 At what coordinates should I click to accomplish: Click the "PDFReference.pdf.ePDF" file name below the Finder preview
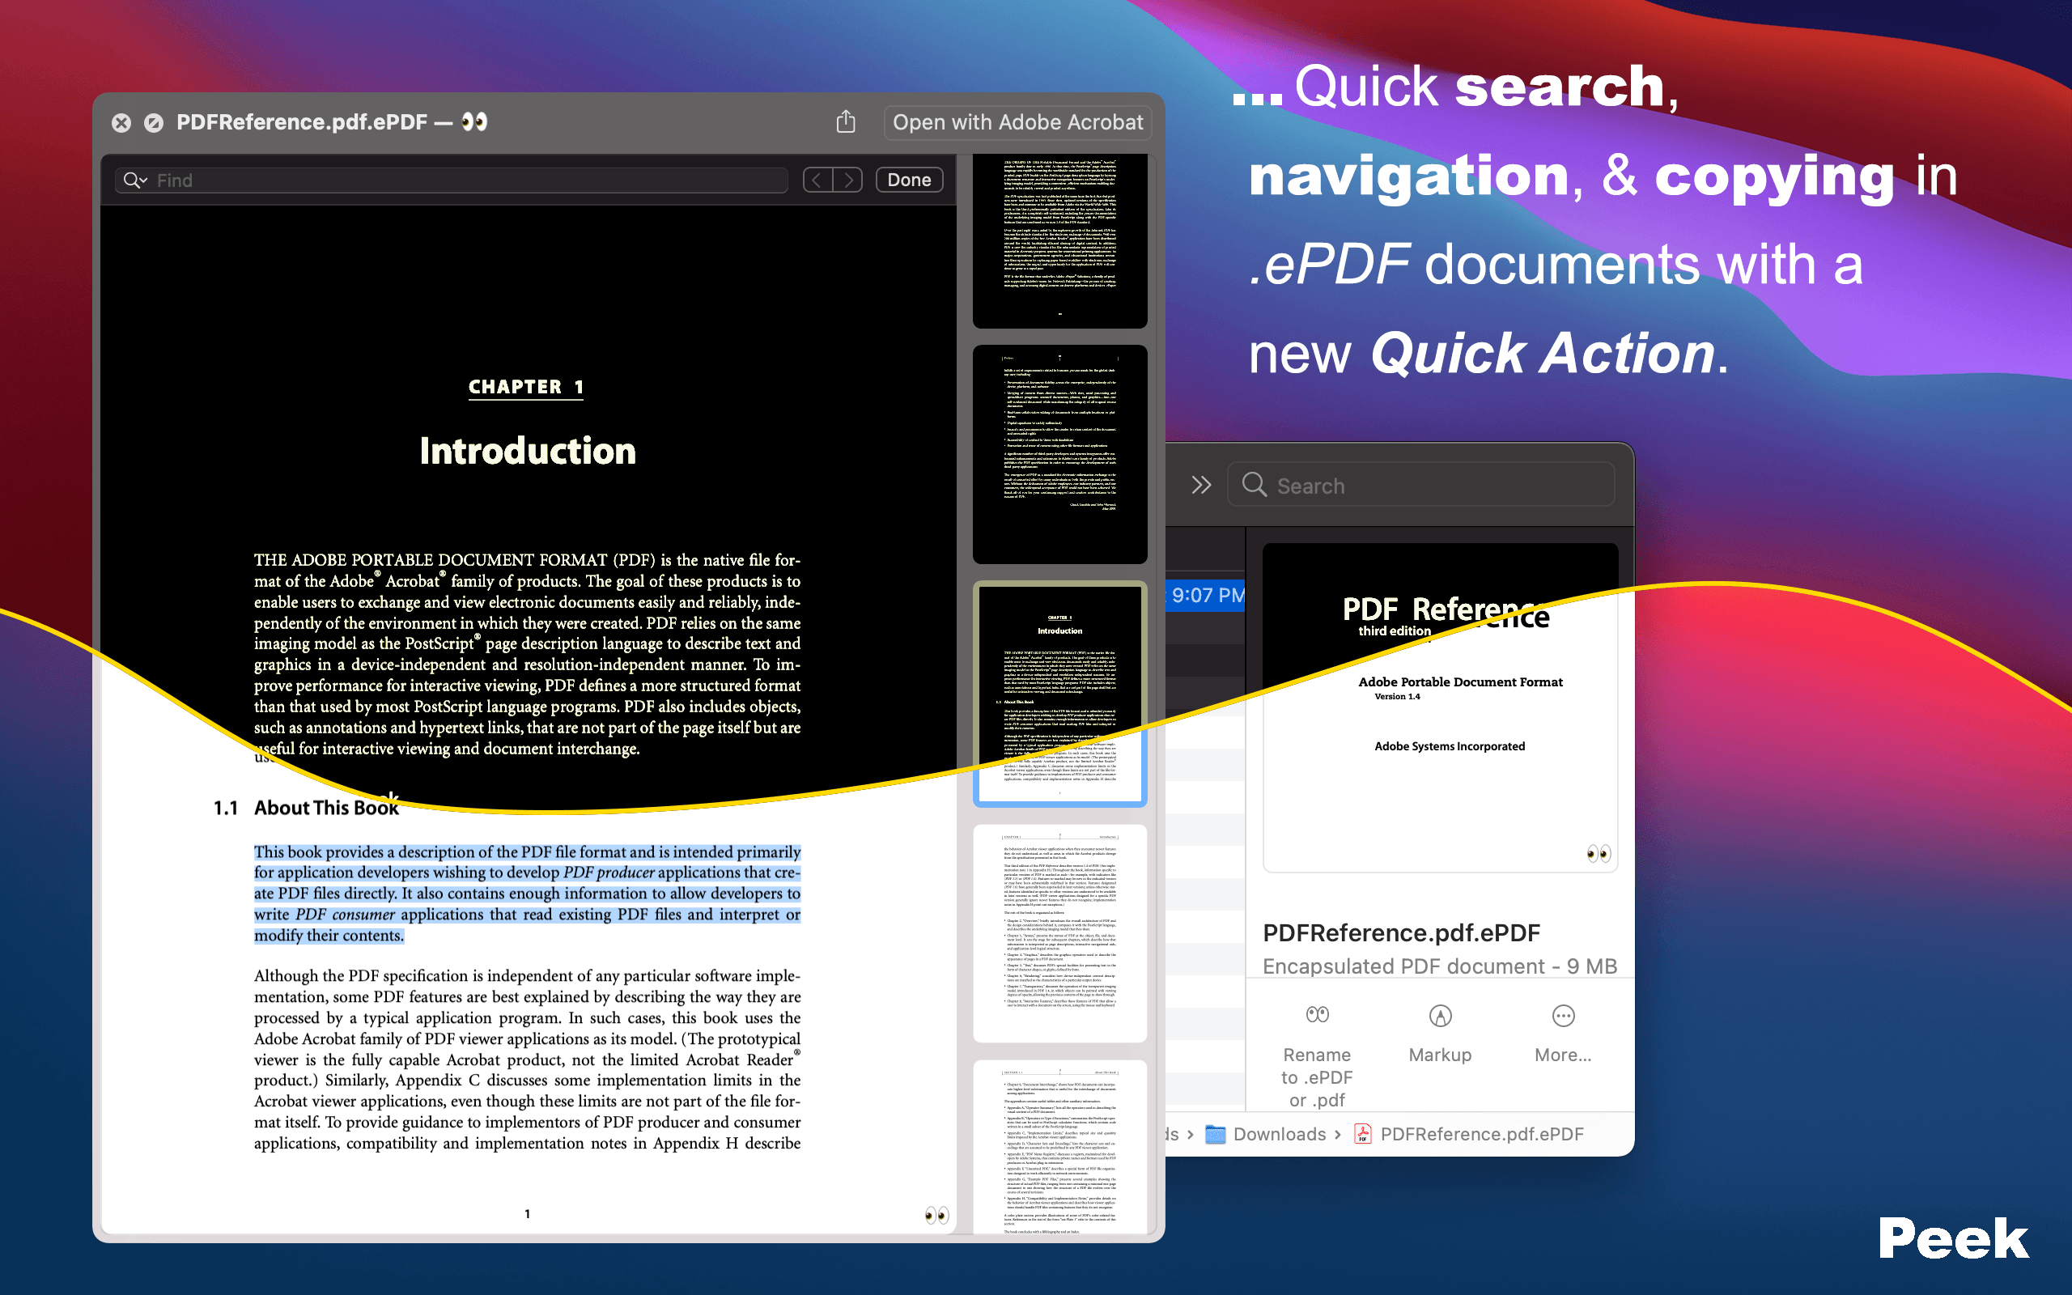point(1402,932)
